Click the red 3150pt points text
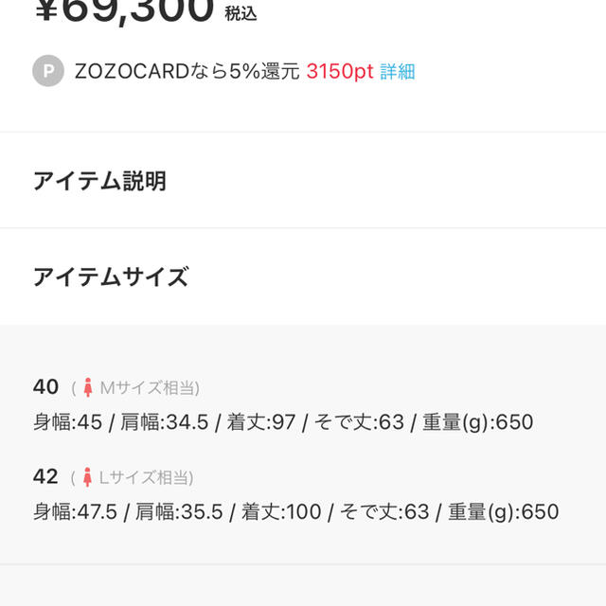 340,72
